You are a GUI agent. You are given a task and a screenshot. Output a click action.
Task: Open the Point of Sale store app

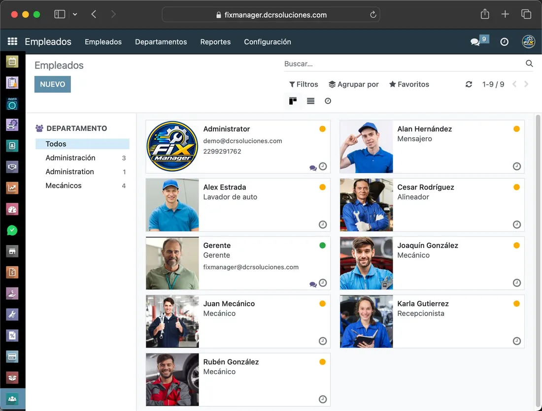[12, 251]
